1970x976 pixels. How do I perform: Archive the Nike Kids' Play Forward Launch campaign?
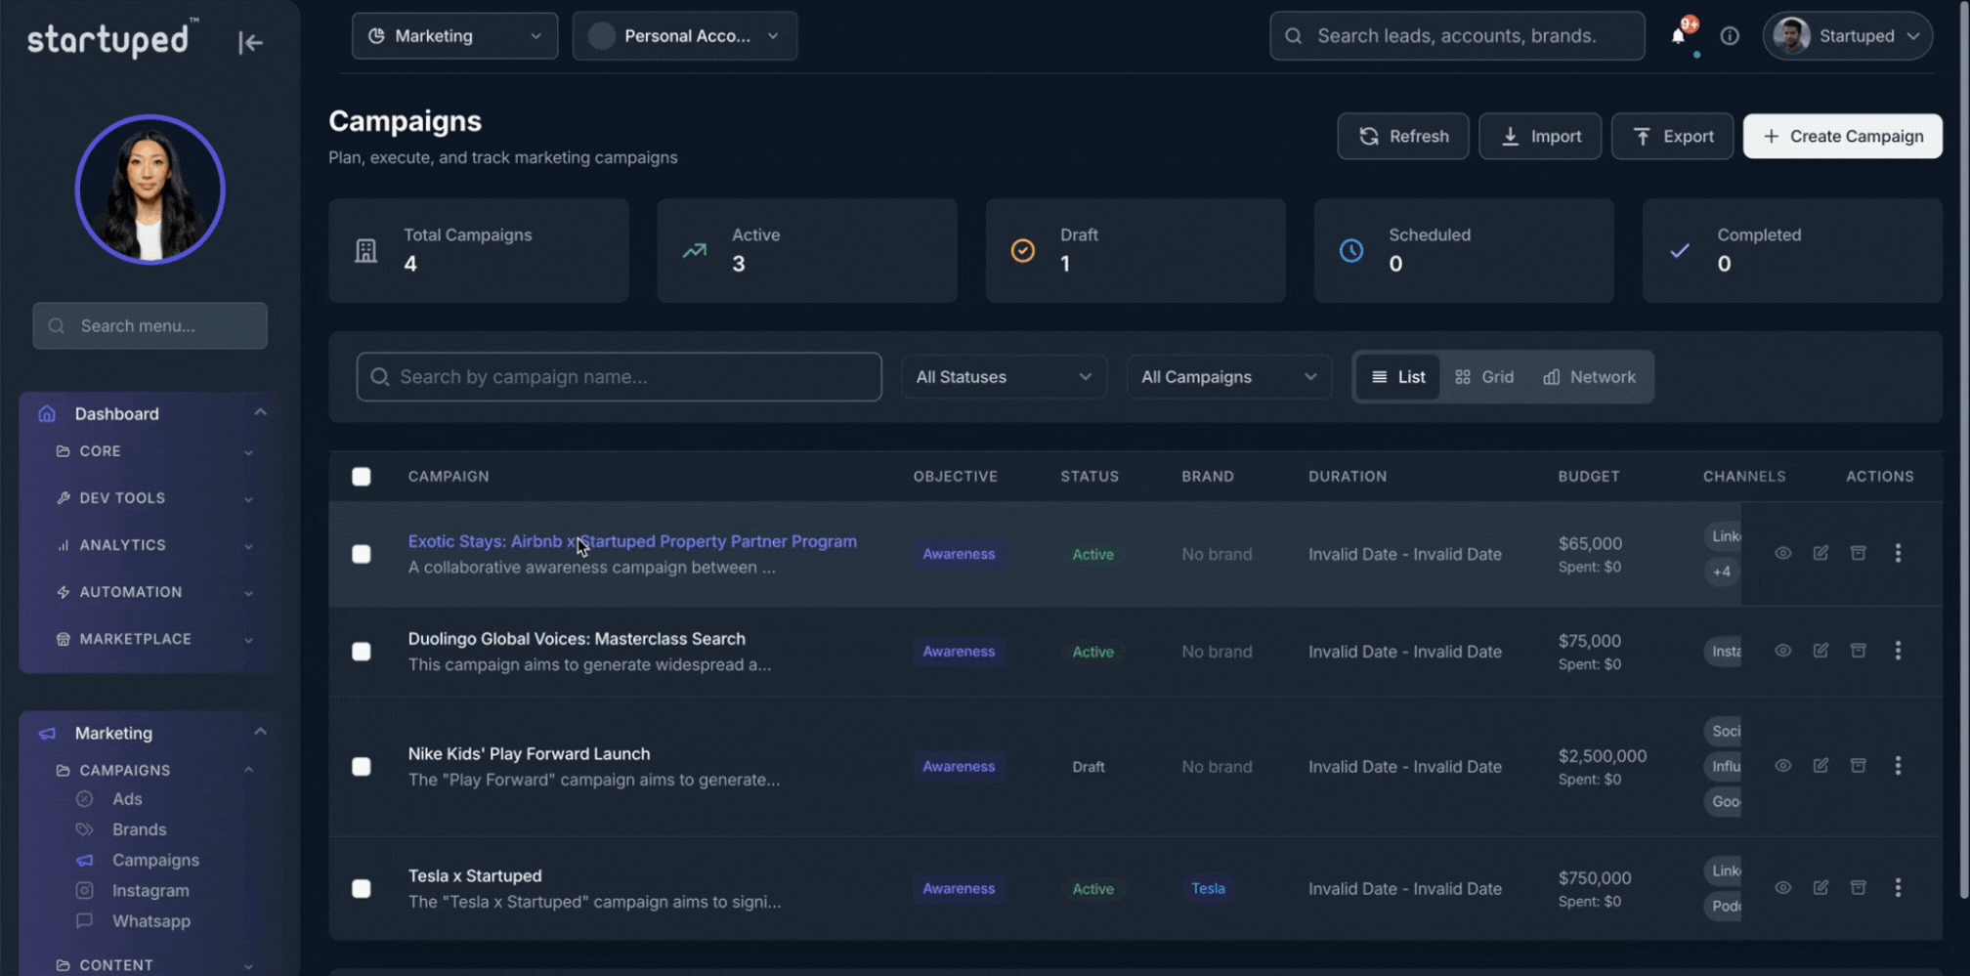click(1859, 766)
